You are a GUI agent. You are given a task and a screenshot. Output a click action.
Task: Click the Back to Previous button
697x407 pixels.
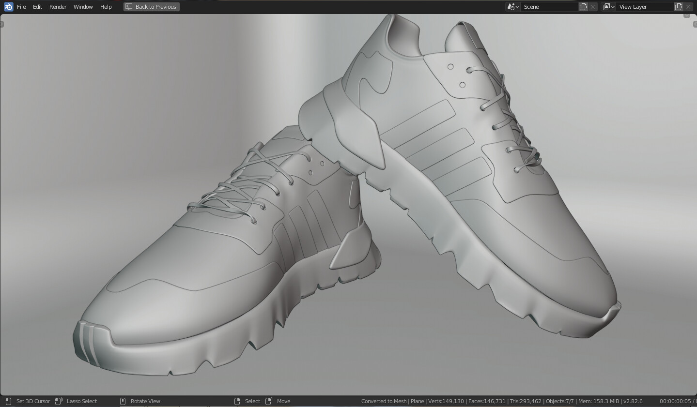tap(152, 7)
